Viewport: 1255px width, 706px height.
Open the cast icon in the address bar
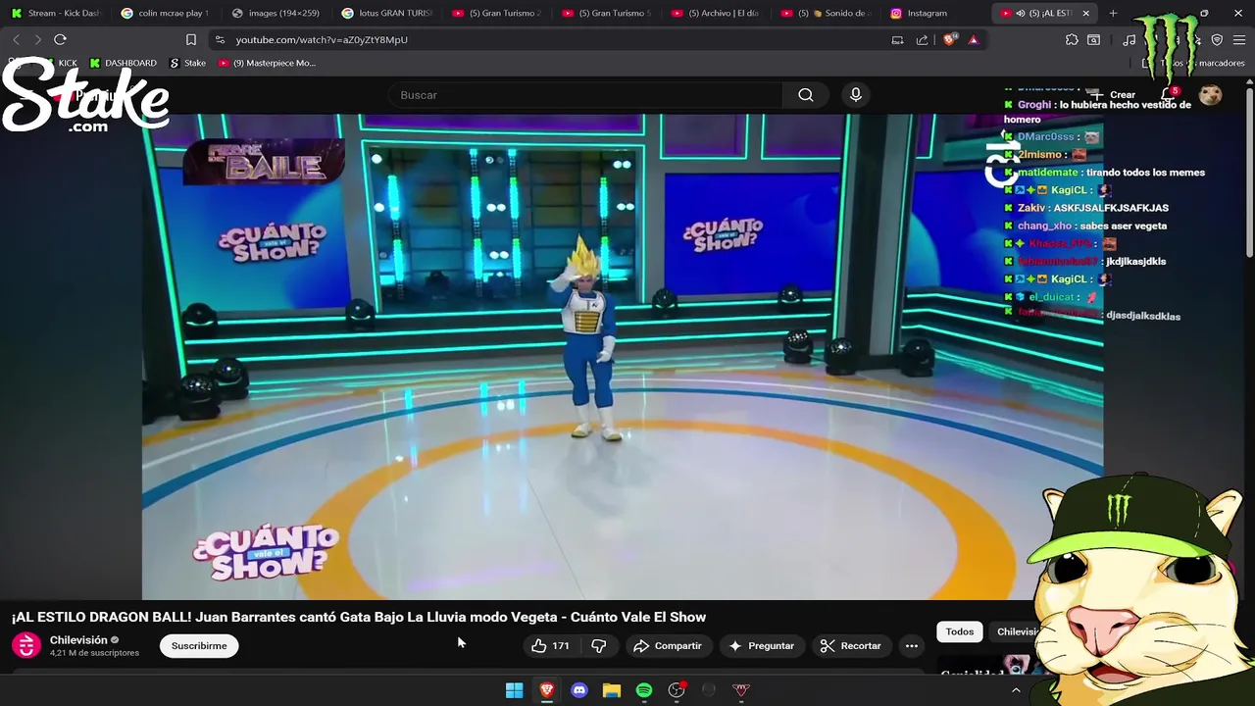897,39
